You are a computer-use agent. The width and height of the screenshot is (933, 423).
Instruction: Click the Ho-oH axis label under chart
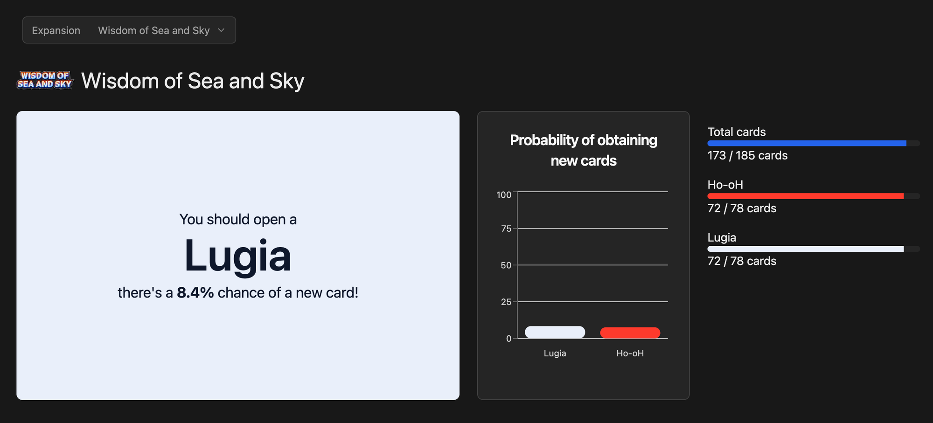coord(630,354)
